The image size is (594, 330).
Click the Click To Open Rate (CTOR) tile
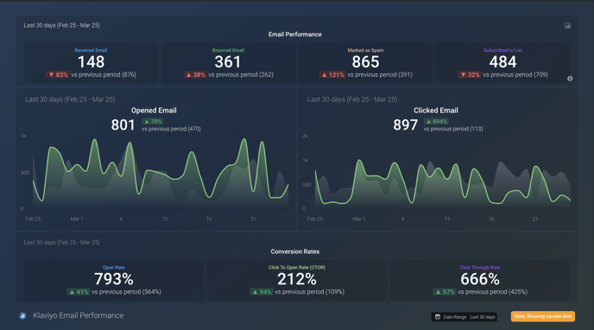point(297,280)
